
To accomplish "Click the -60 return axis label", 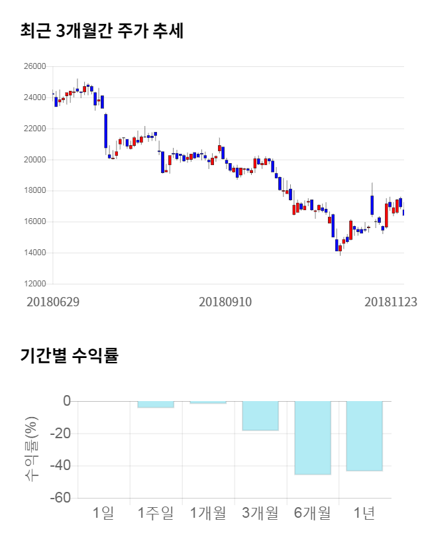I will [61, 498].
